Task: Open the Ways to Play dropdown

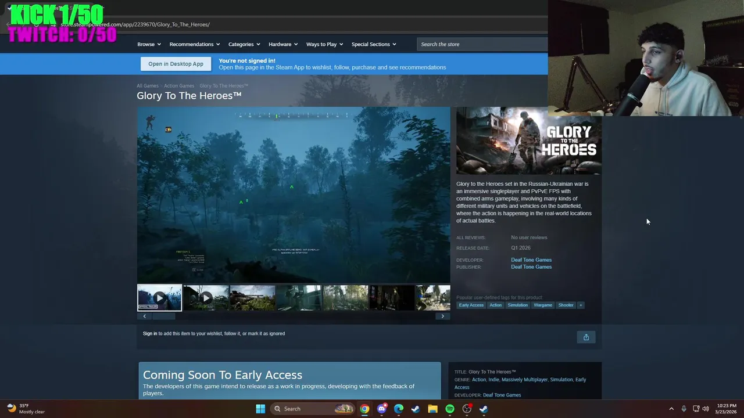Action: coord(324,44)
